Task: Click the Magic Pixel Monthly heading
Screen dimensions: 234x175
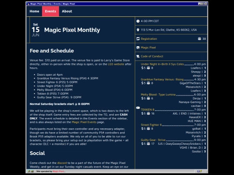Action: pos(72,30)
